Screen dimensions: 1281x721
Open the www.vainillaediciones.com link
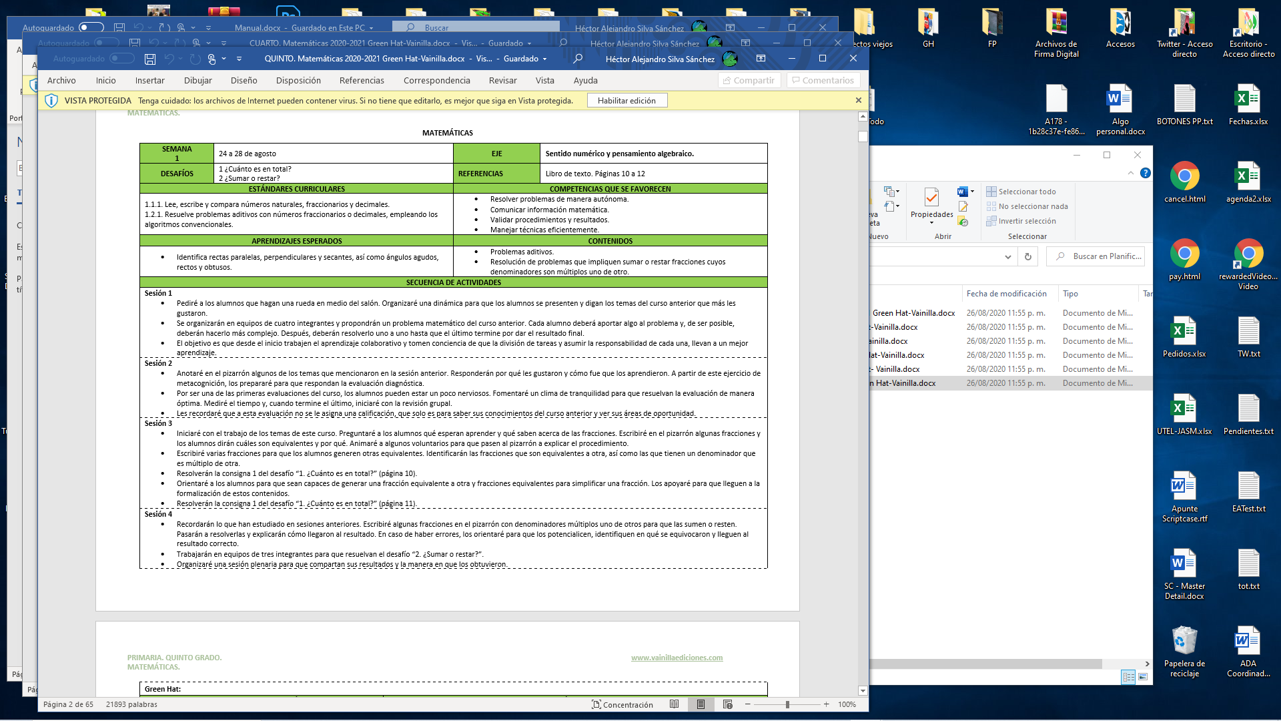pyautogui.click(x=677, y=658)
